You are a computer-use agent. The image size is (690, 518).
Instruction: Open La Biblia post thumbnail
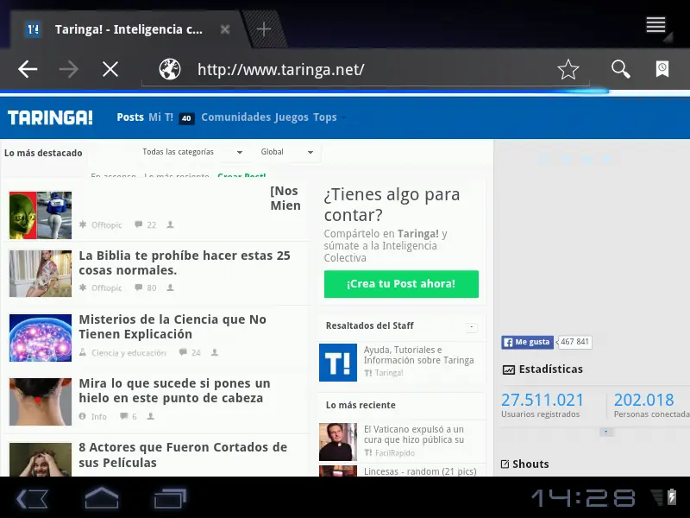(x=41, y=274)
